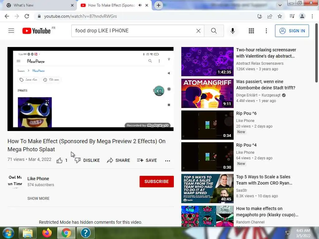319x239 pixels.
Task: Install app icon in address bar
Action: pos(259,16)
